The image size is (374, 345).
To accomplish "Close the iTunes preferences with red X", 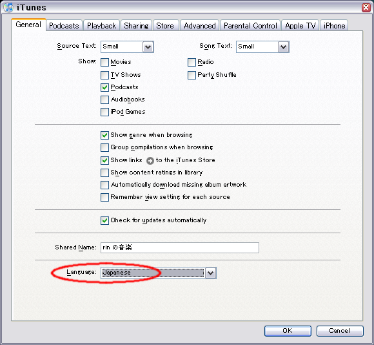I will coord(366,7).
